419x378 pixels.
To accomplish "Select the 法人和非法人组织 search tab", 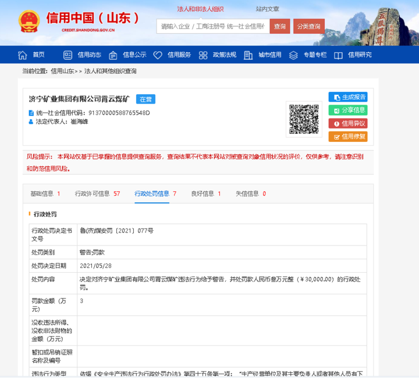I will point(200,9).
